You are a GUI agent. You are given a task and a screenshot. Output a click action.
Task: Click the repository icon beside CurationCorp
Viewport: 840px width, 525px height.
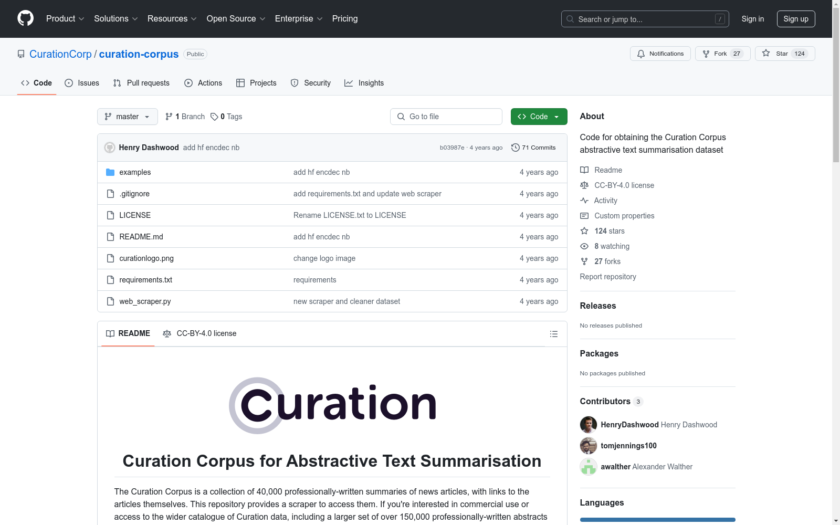[x=21, y=54]
